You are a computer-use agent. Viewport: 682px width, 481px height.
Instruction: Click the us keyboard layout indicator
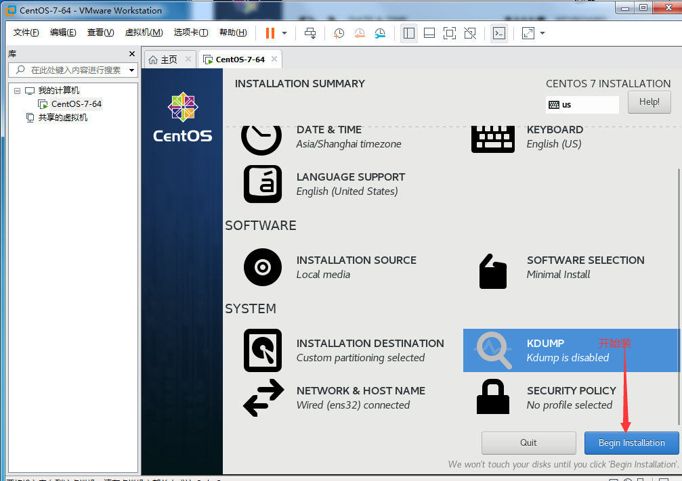582,105
